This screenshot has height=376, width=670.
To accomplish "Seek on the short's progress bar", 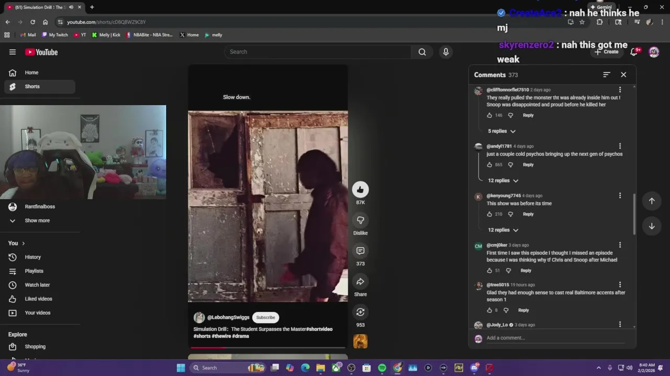I will coord(267,347).
